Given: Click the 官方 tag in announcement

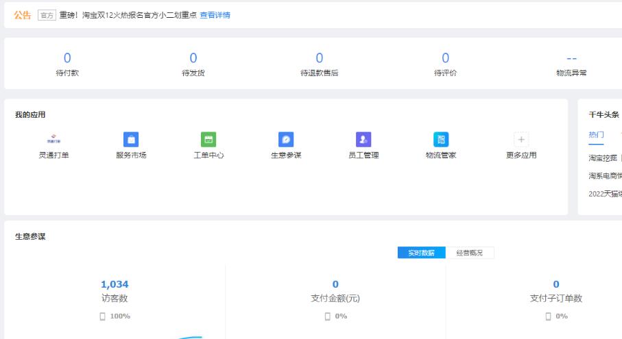Looking at the screenshot, I should point(47,15).
